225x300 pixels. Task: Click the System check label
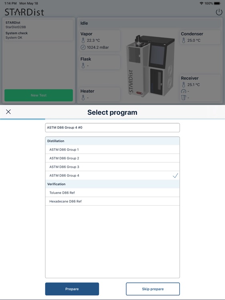pos(16,33)
